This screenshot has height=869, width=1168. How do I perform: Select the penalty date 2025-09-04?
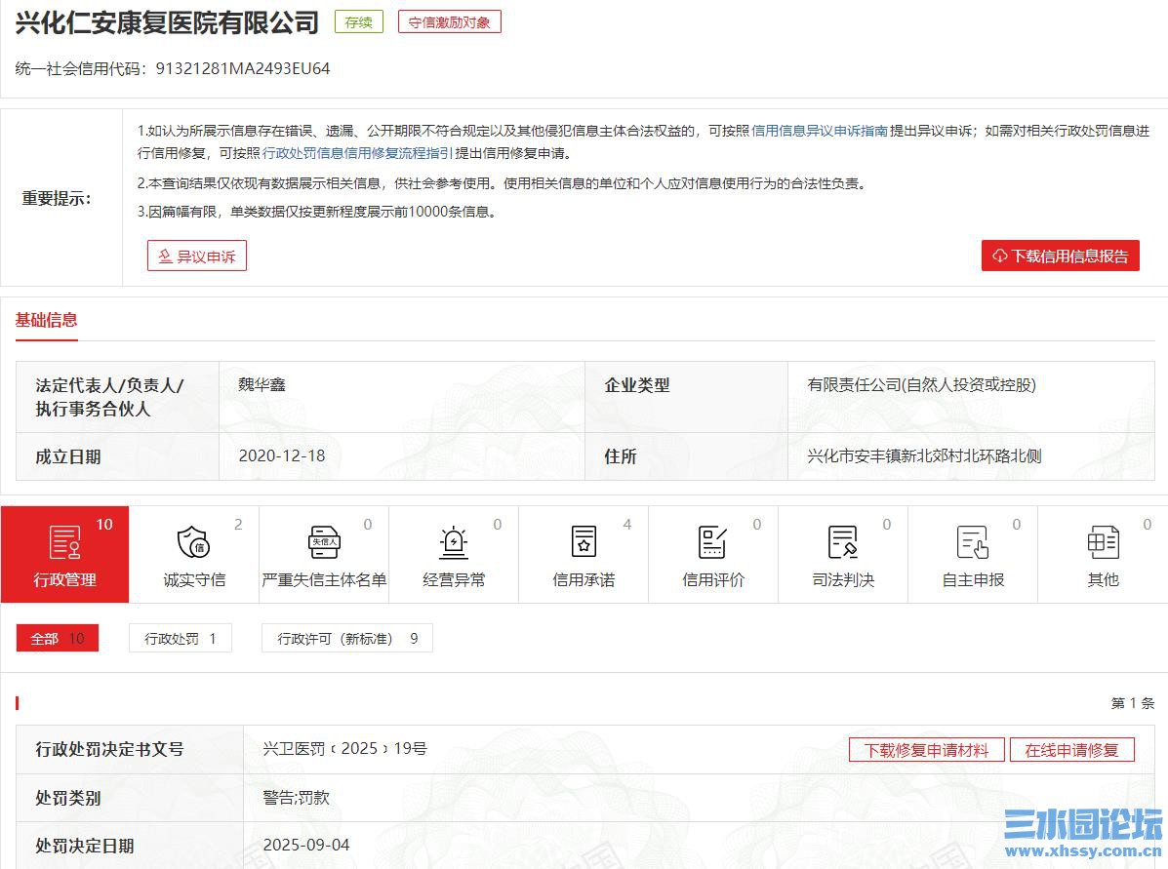pos(306,845)
